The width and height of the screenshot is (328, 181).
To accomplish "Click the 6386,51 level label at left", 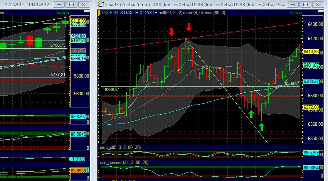I will pyautogui.click(x=112, y=90).
